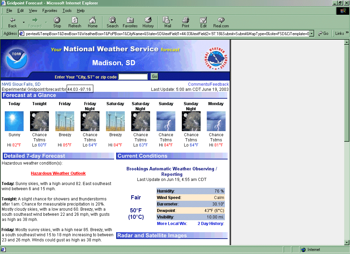Open the Tools menu
Viewport: 350px width, 254px height.
[x=67, y=11]
